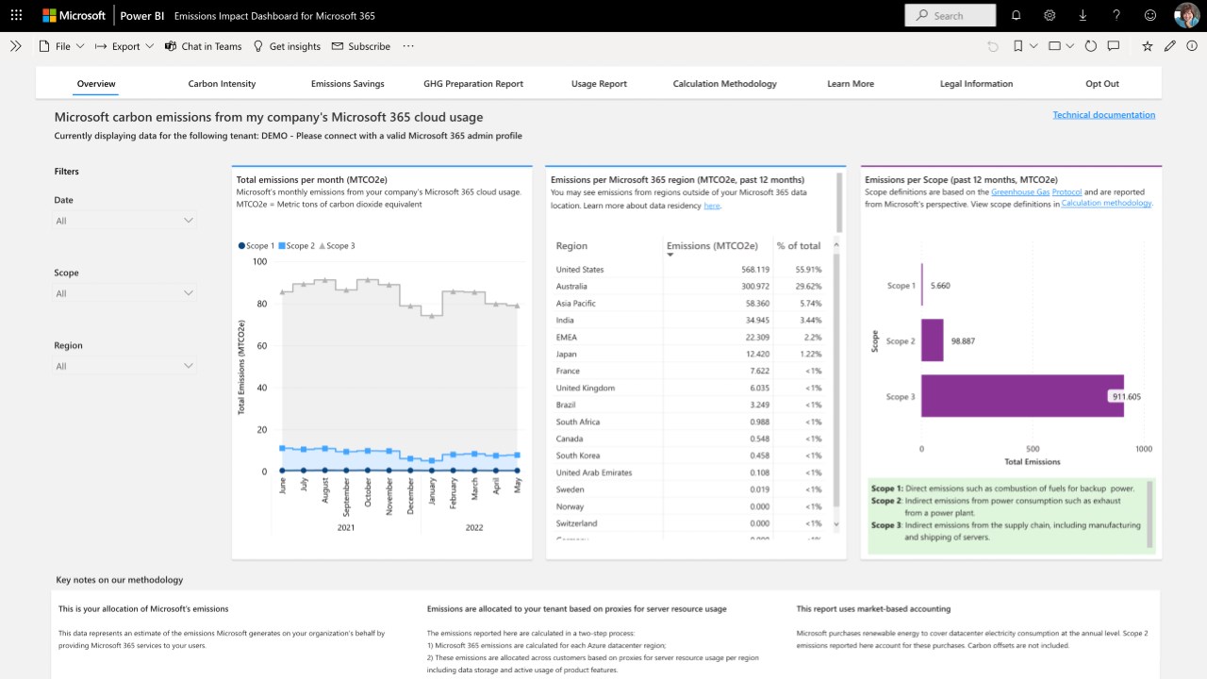Edit the report with the pencil
Screen dimensions: 1207x679
(x=1170, y=46)
